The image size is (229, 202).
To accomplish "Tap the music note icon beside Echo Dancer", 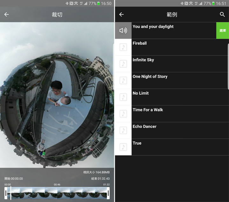I will pyautogui.click(x=123, y=130).
